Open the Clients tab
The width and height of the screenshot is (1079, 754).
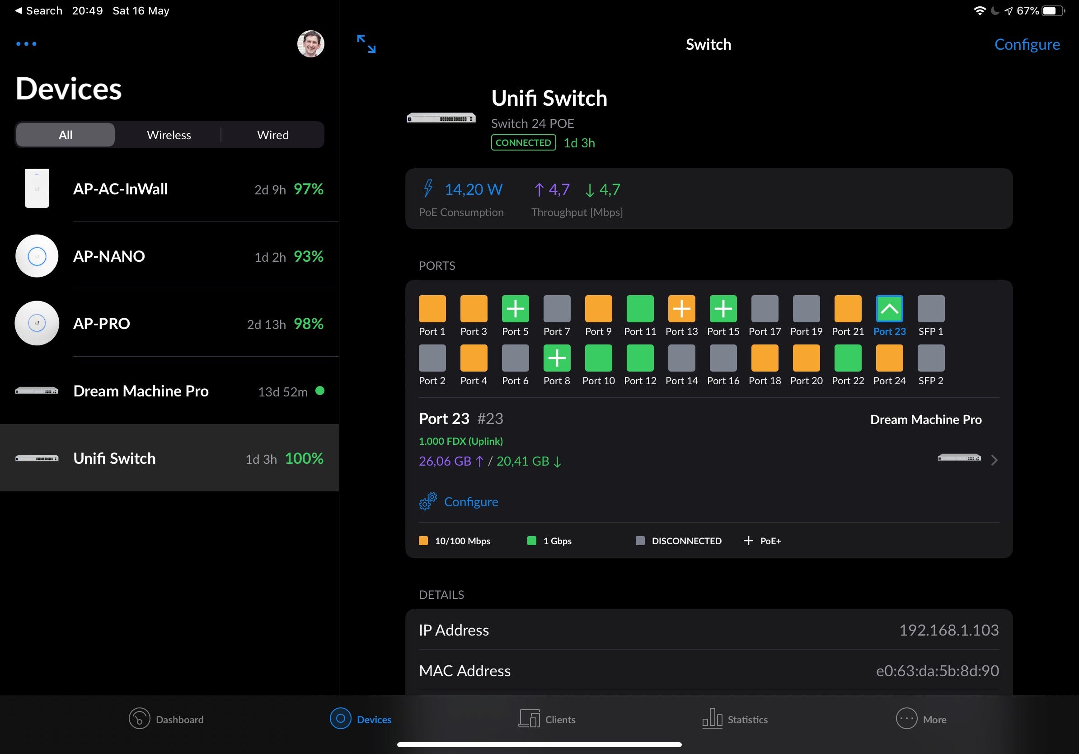(547, 719)
